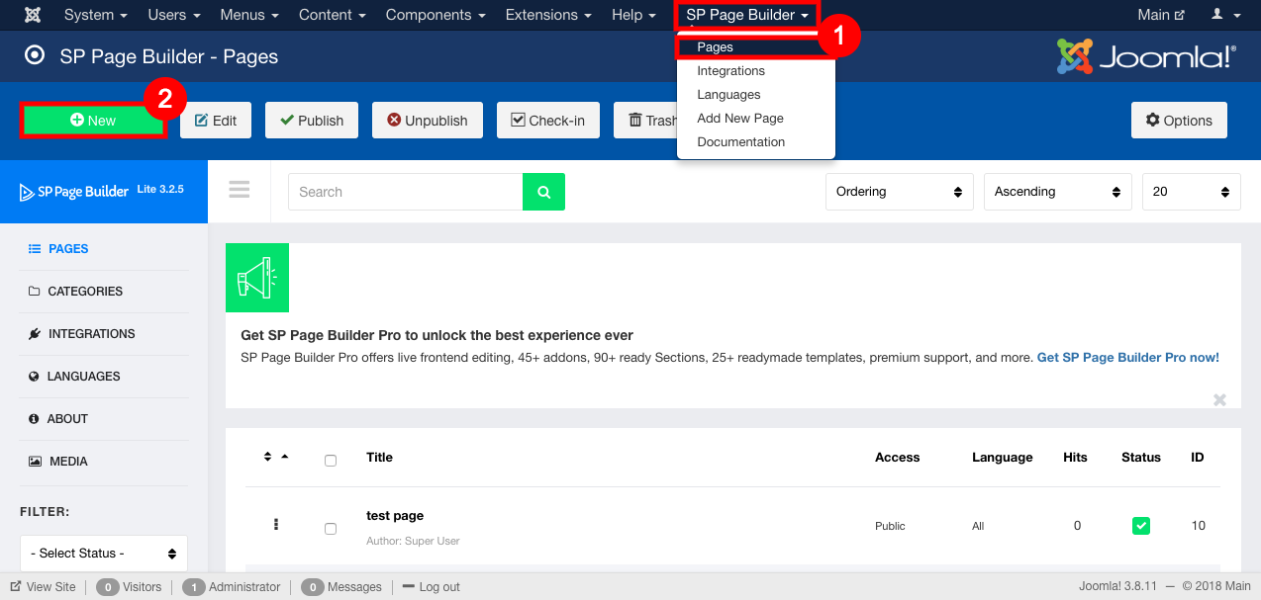
Task: Expand the System menu
Action: tap(95, 15)
